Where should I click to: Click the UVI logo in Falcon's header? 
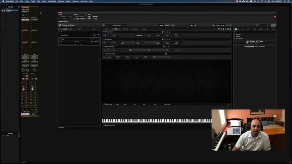(273, 26)
